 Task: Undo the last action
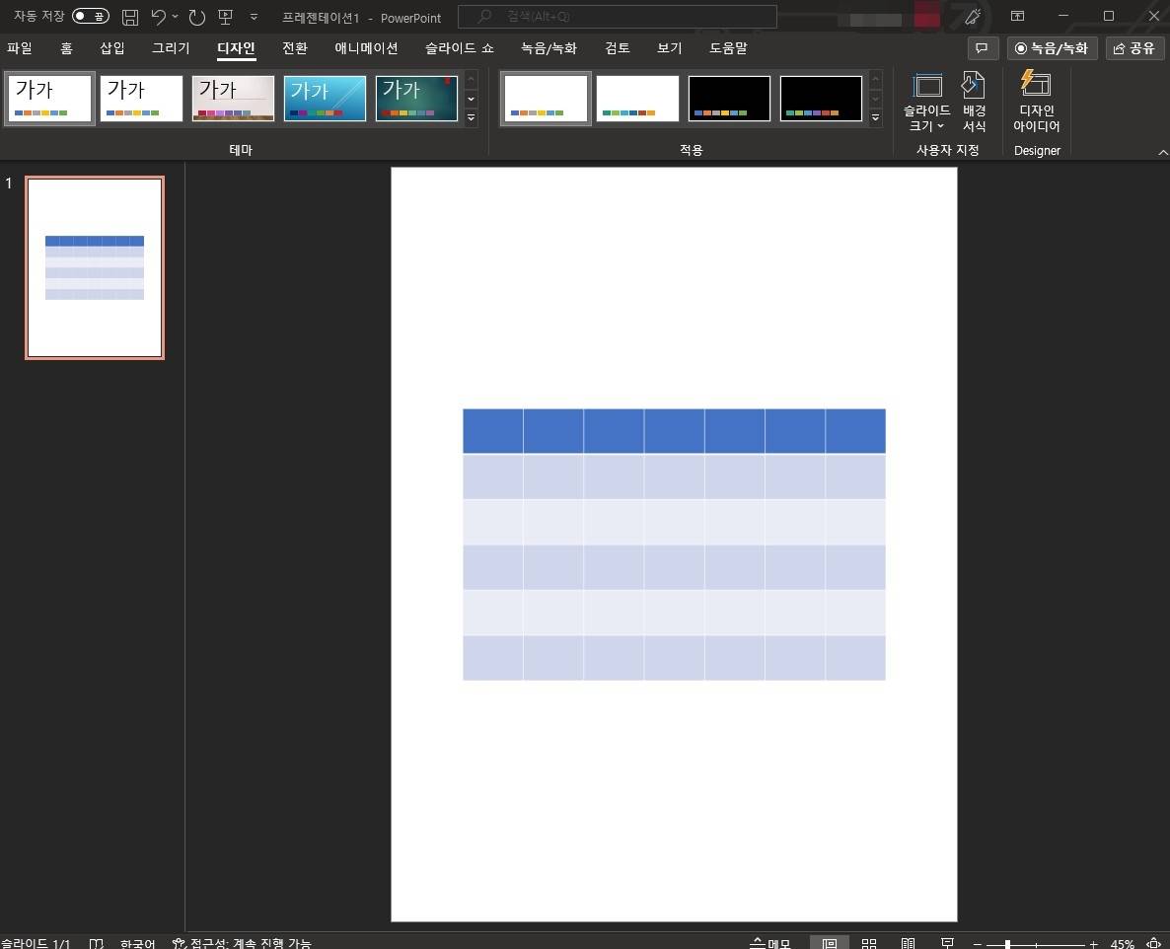pos(158,17)
